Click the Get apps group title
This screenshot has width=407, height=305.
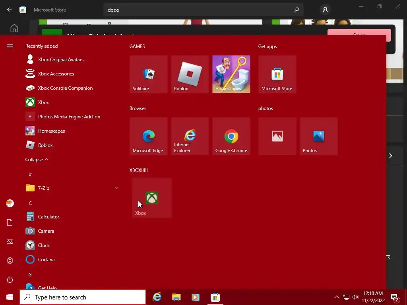click(x=267, y=46)
